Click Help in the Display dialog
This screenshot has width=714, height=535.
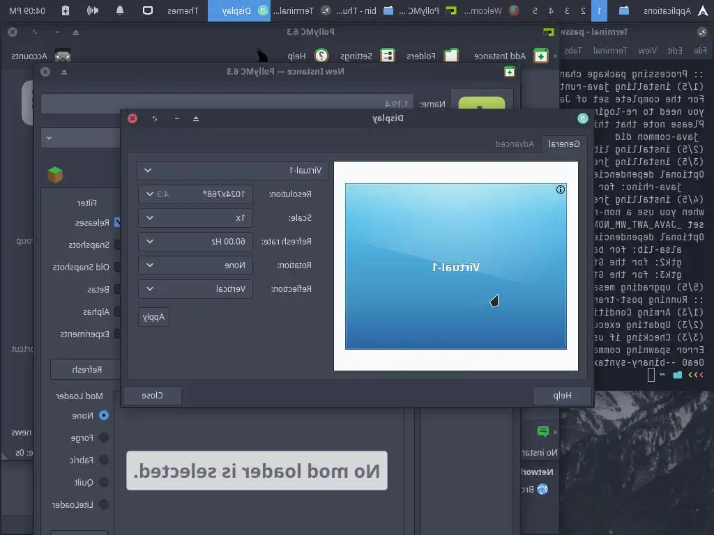click(563, 396)
